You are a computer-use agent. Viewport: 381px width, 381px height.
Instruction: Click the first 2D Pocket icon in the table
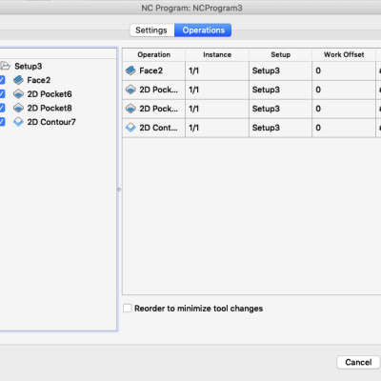pyautogui.click(x=130, y=90)
